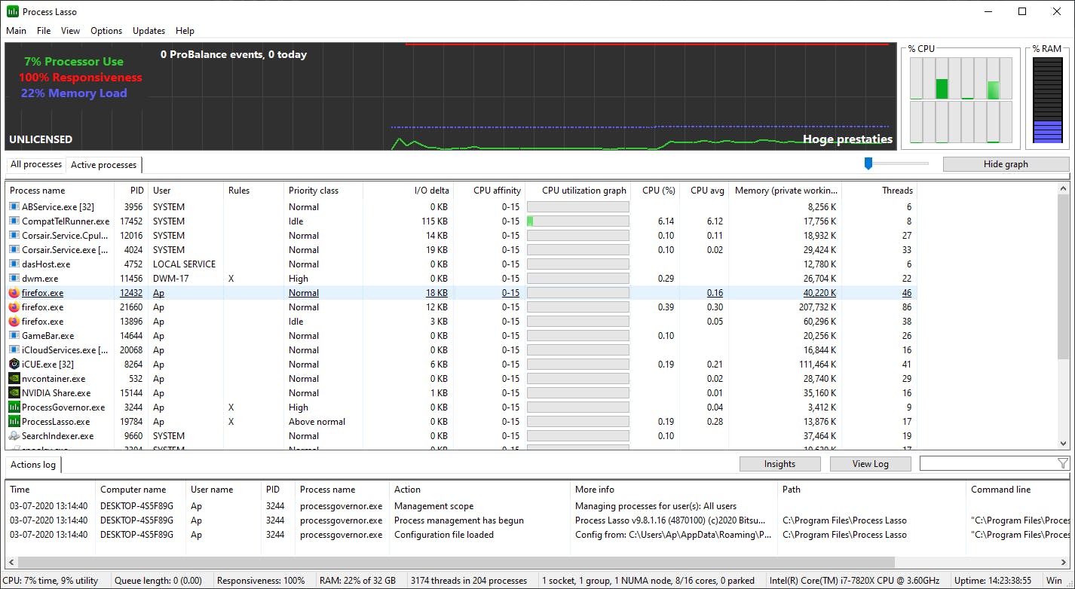This screenshot has height=589, width=1075.
Task: Click the Process Lasso icon in the title bar
Action: coord(11,11)
